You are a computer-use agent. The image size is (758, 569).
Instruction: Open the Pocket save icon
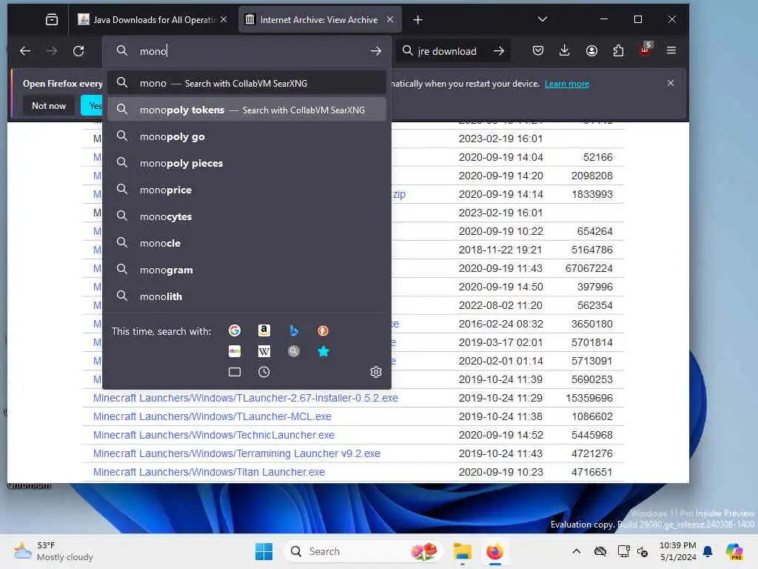coord(538,51)
